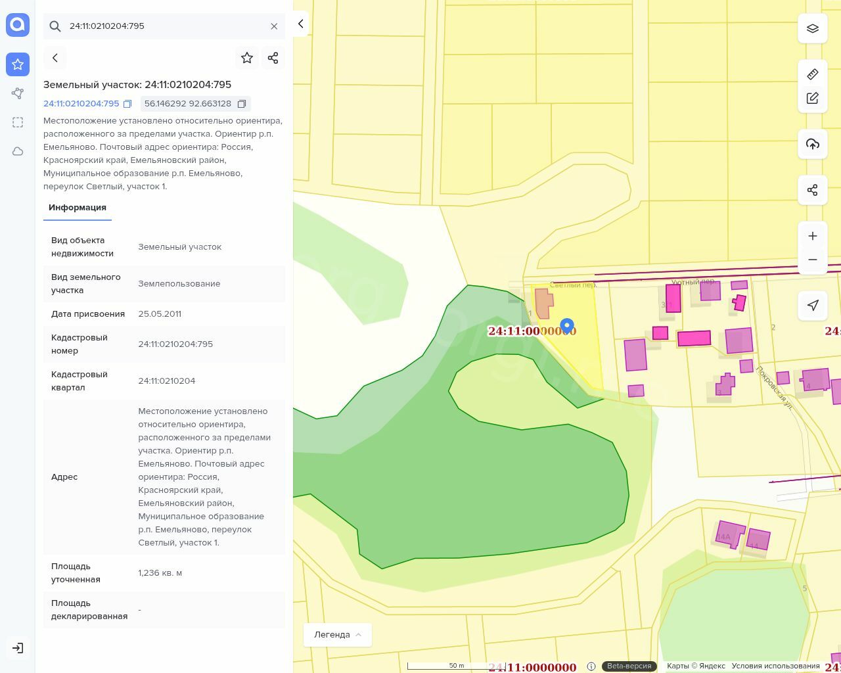Add parcel to favorites with star
The width and height of the screenshot is (841, 673).
[247, 58]
